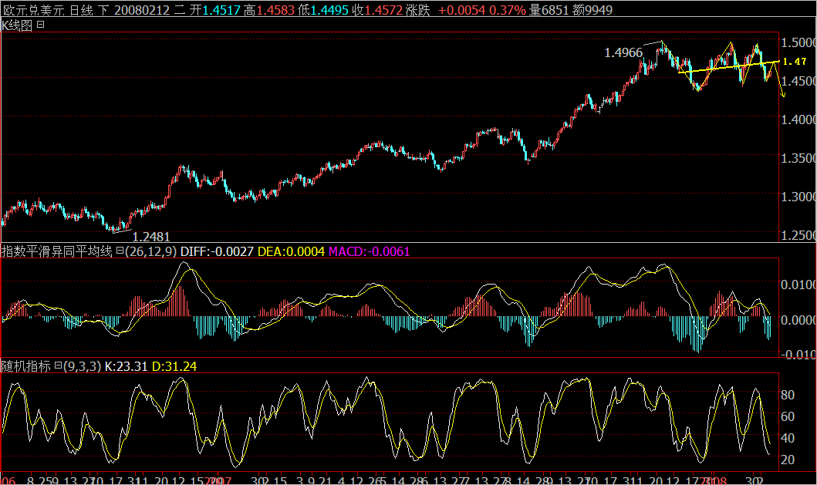817x485 pixels.
Task: Click the K:23.31 readout
Action: point(126,366)
